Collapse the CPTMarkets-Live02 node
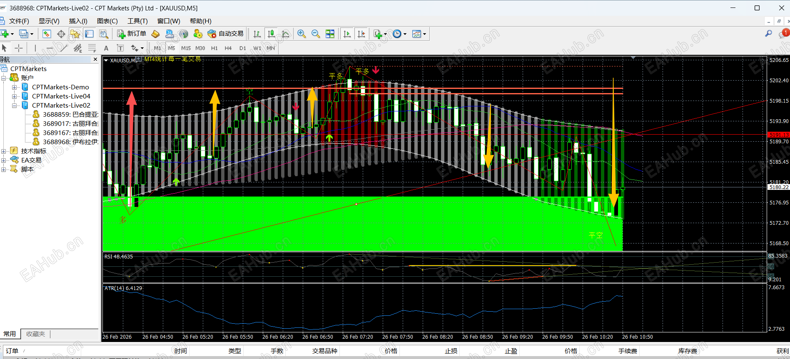This screenshot has width=790, height=359. point(15,105)
